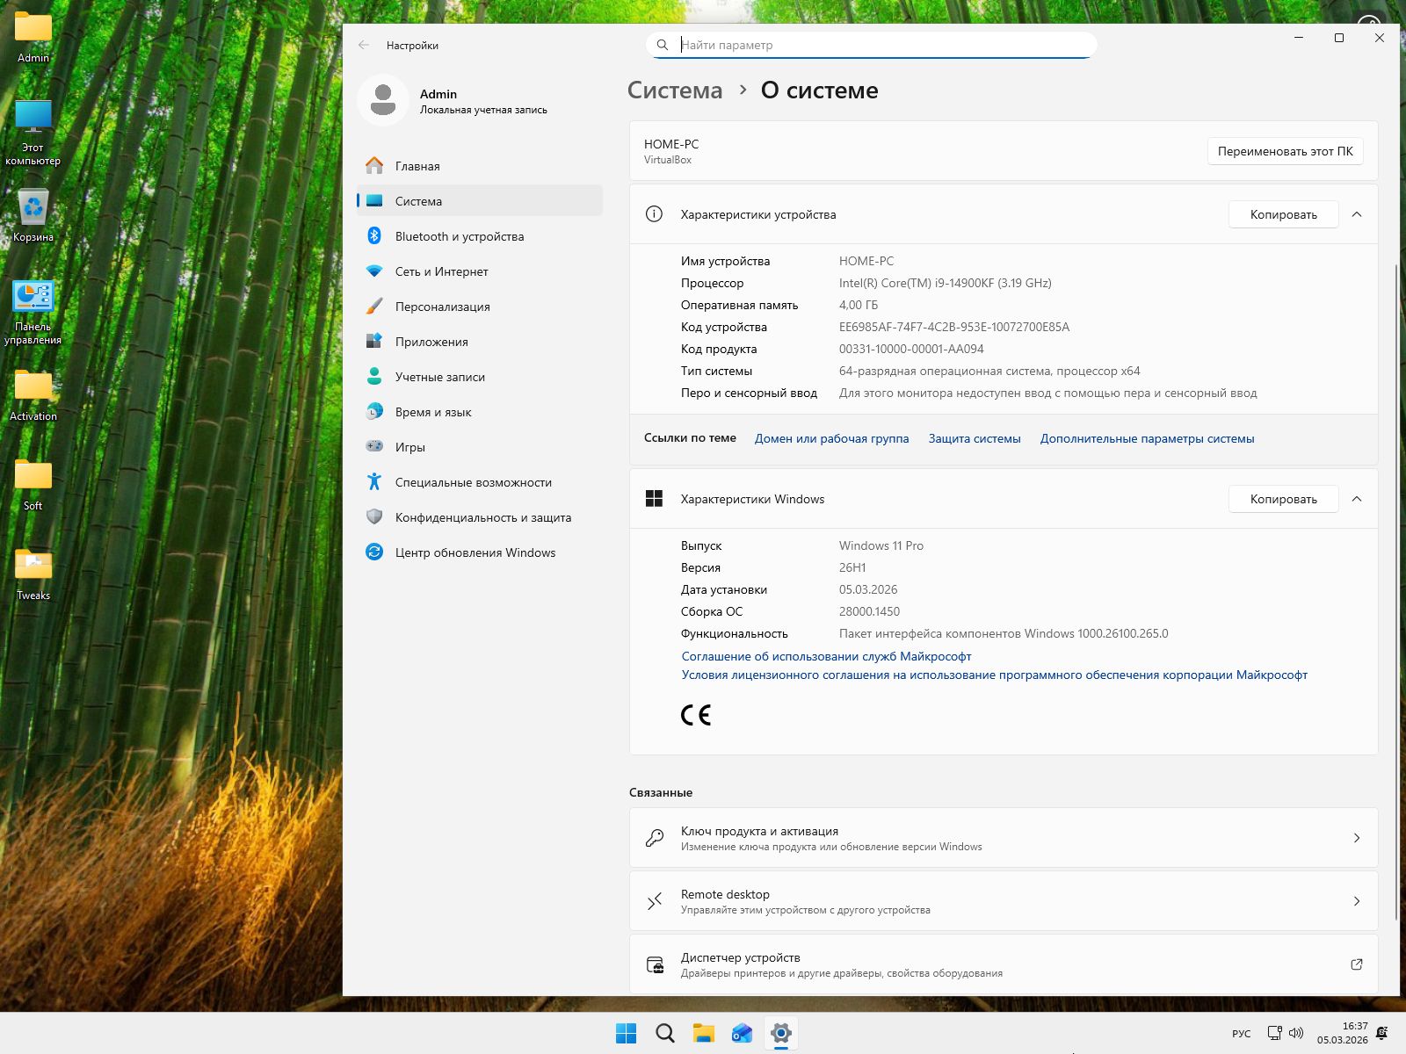Click the Сеть и Интернет Wi-Fi icon
Screen dimensions: 1406x1054
[374, 271]
